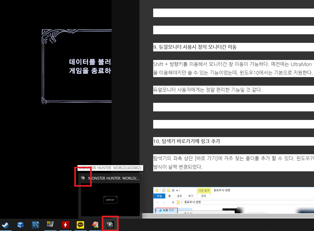Image resolution: width=314 pixels, height=231 pixels.
Task: Open the red lightning bolt app
Action: pos(65,225)
